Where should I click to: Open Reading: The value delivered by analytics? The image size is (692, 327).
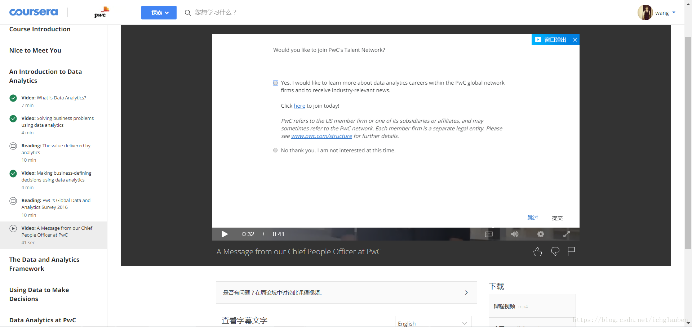(x=56, y=149)
